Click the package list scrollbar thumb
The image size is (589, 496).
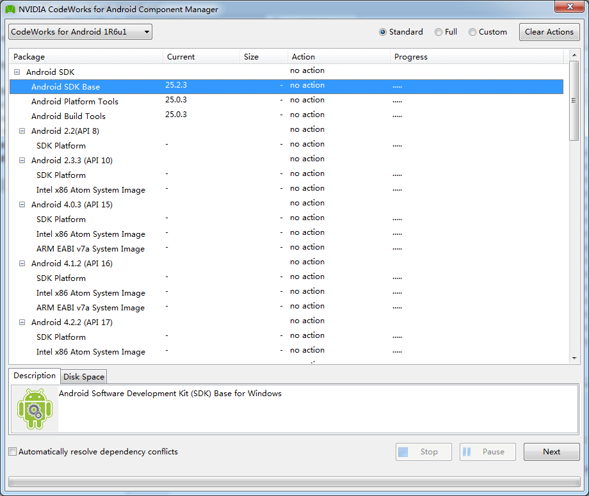[x=574, y=100]
